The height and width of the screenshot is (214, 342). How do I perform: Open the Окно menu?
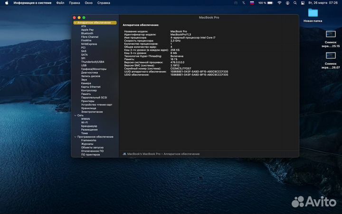click(x=88, y=3)
